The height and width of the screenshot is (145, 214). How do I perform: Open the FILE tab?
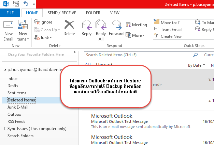[10, 13]
